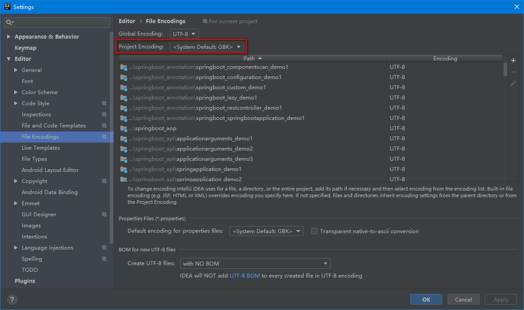The image size is (524, 310).
Task: Open Images settings page
Action: 32,226
